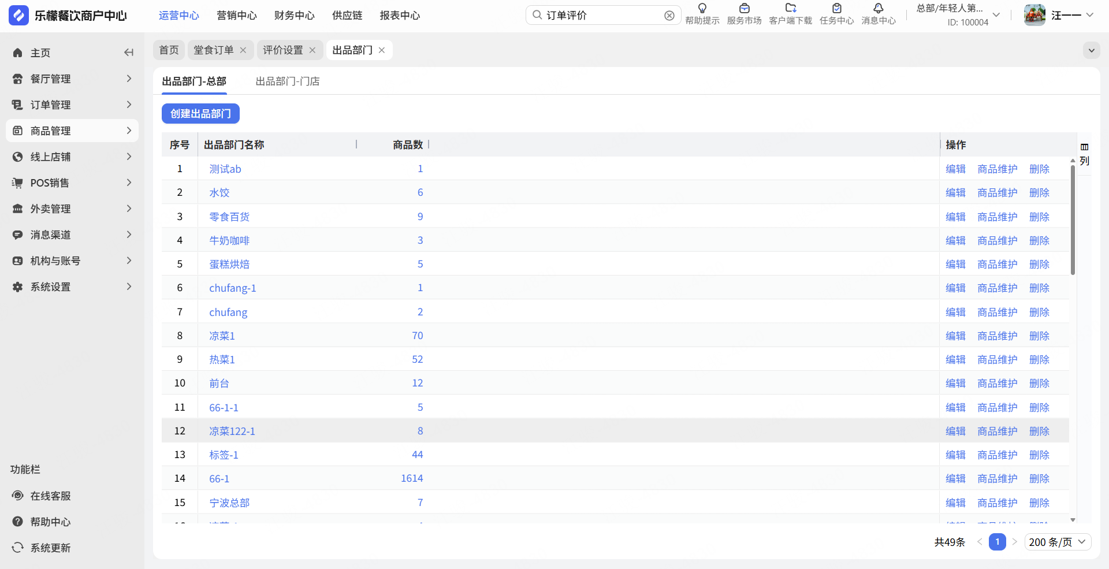Close the 堂食订单 tab

tap(243, 50)
